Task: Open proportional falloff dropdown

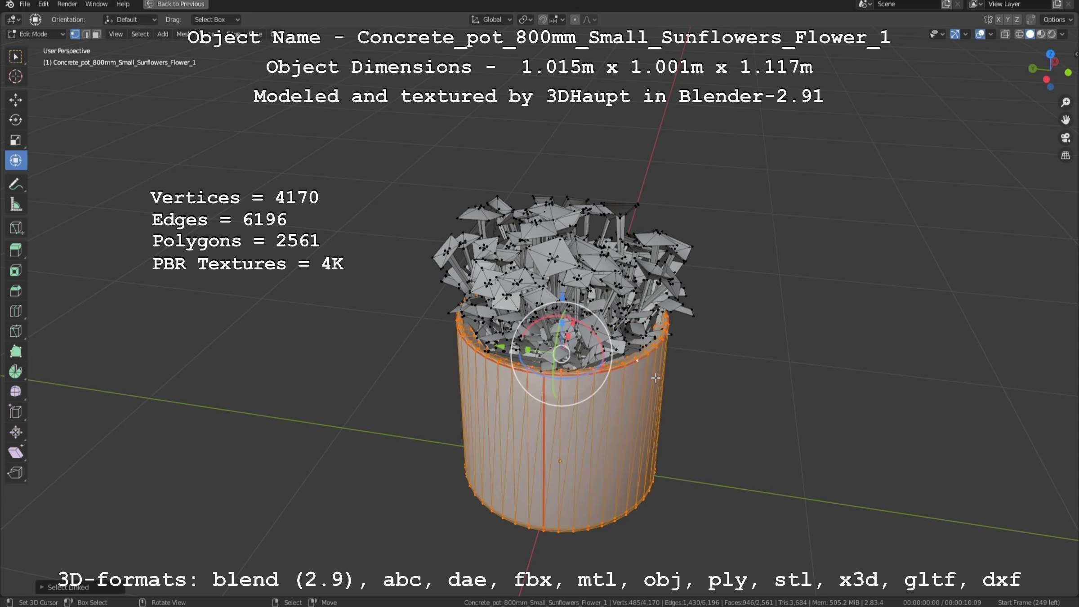Action: 589,20
